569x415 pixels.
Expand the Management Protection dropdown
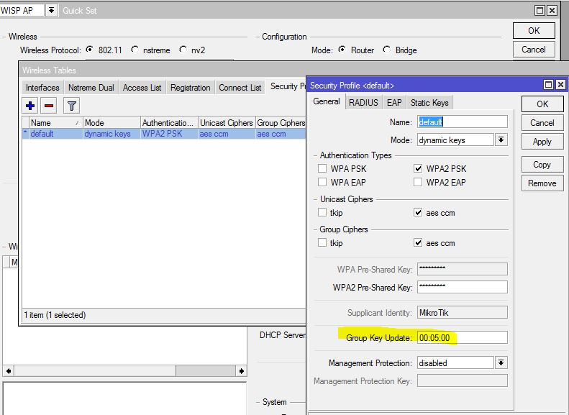501,362
